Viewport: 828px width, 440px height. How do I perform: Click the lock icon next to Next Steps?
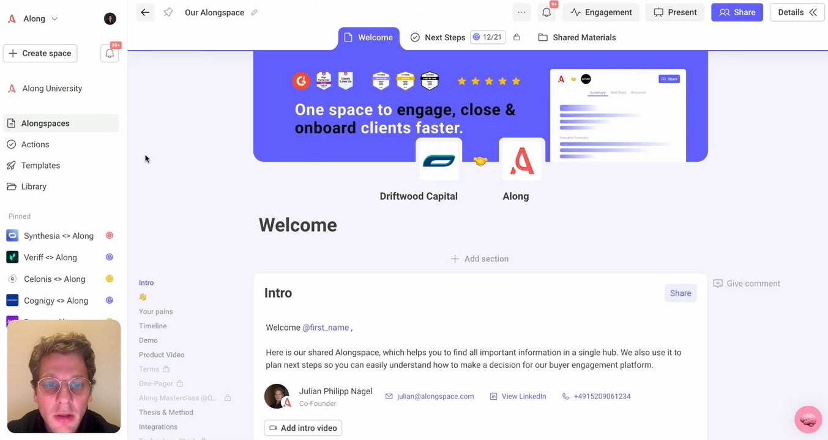[x=517, y=37]
